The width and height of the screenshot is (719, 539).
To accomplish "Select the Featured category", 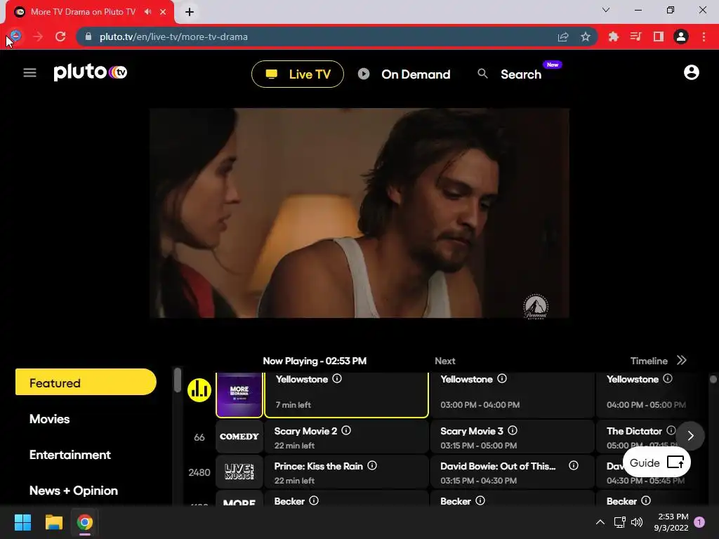I will (86, 382).
